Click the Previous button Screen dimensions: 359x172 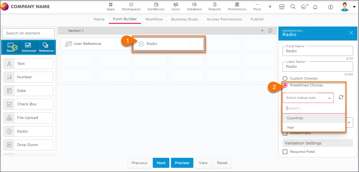tap(140, 163)
